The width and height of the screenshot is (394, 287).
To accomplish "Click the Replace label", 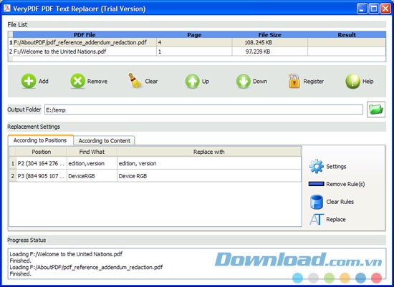I will pyautogui.click(x=336, y=220).
